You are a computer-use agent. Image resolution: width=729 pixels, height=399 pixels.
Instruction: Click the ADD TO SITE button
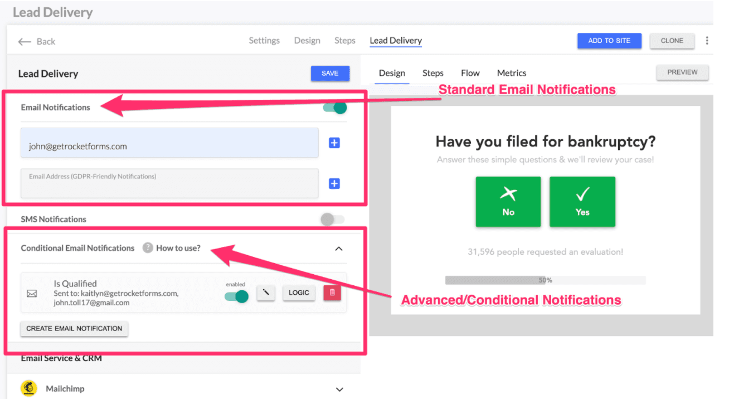609,41
